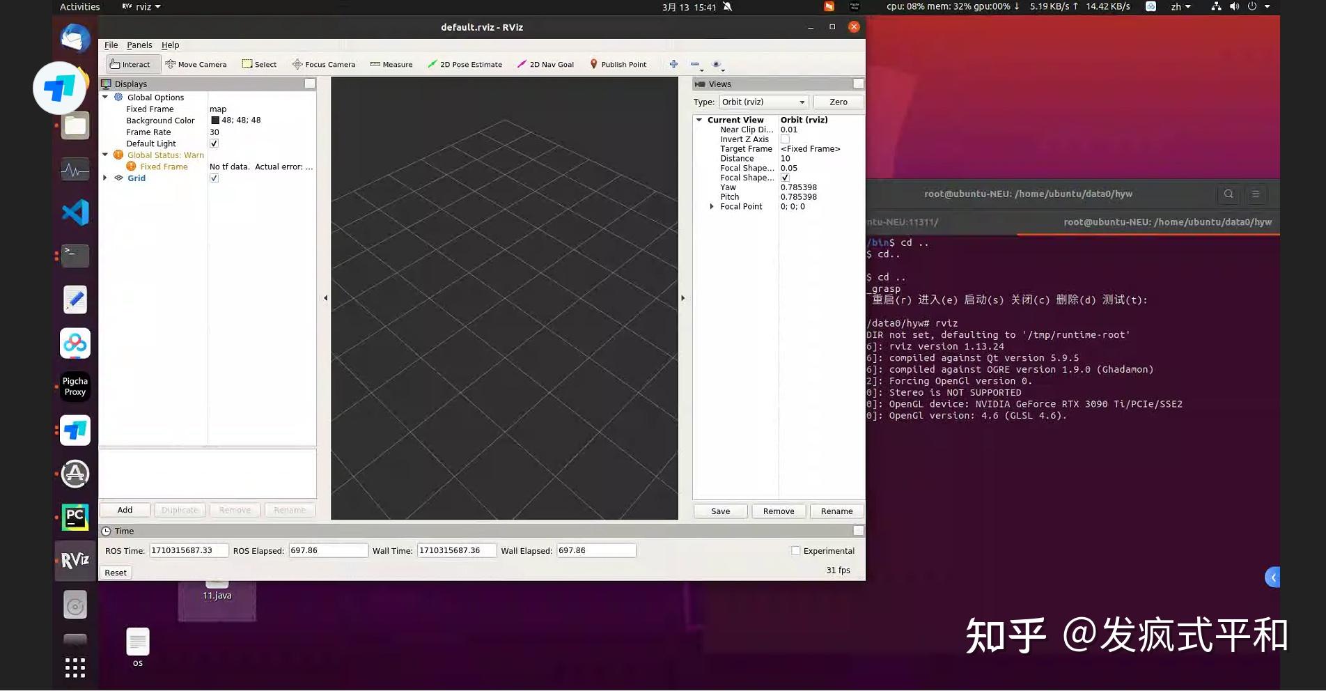
Task: Expand the Grid tree item
Action: click(105, 178)
